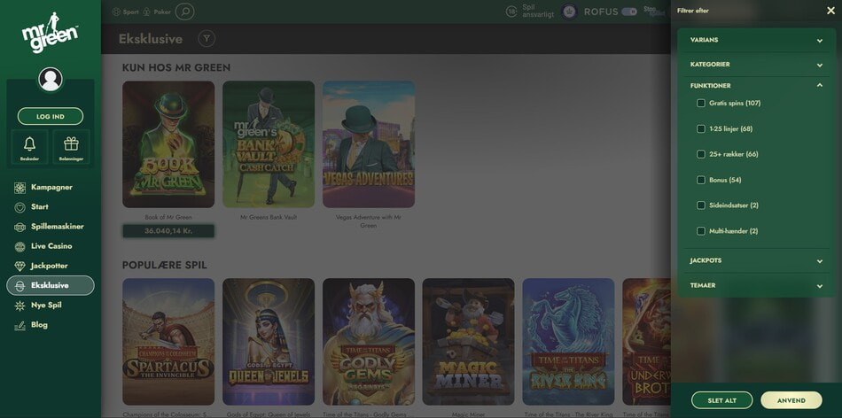Open the River King game thumbnail
This screenshot has height=418, width=842.
pyautogui.click(x=568, y=342)
